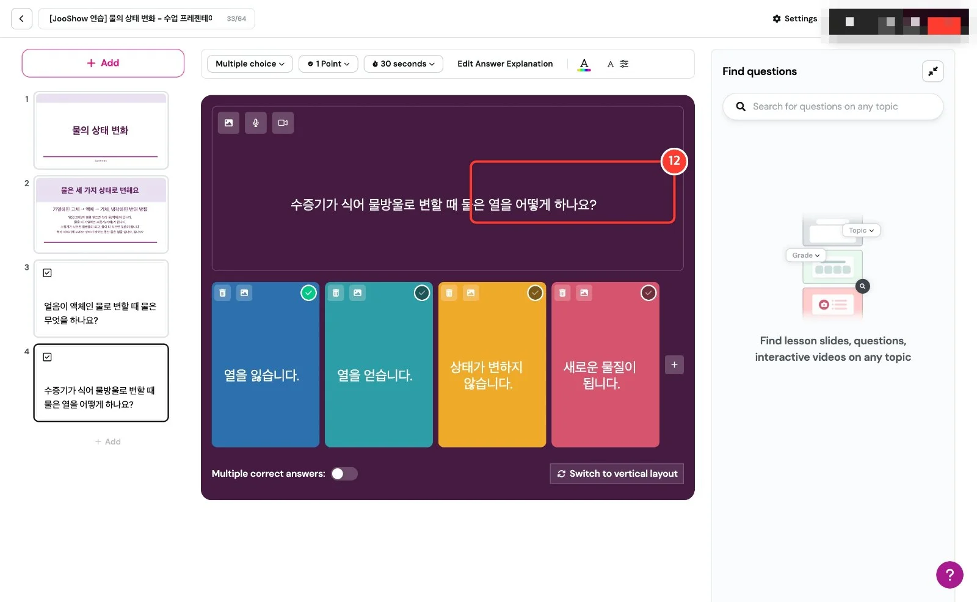Collapse the Find questions panel
977x602 pixels.
tap(932, 71)
